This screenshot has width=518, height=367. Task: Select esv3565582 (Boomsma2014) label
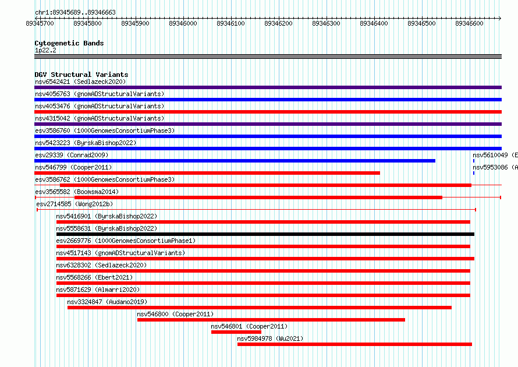click(x=77, y=192)
